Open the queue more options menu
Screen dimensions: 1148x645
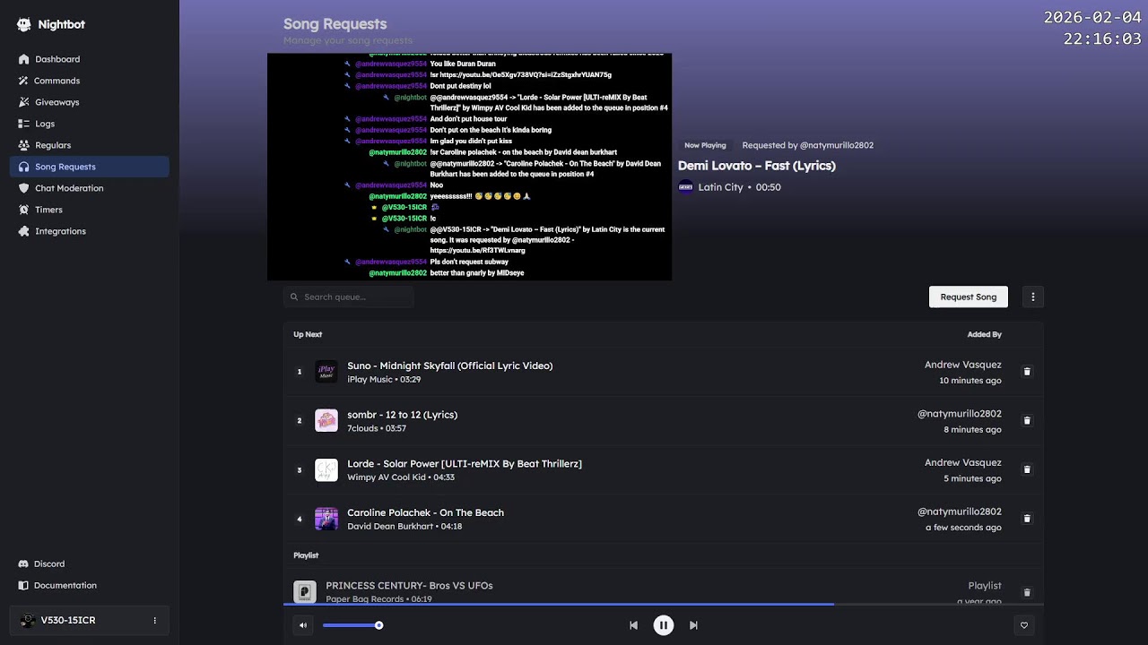tap(1032, 297)
